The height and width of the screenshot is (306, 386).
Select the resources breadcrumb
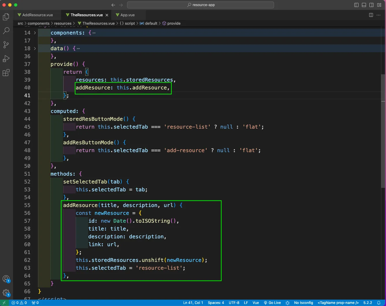[63, 23]
